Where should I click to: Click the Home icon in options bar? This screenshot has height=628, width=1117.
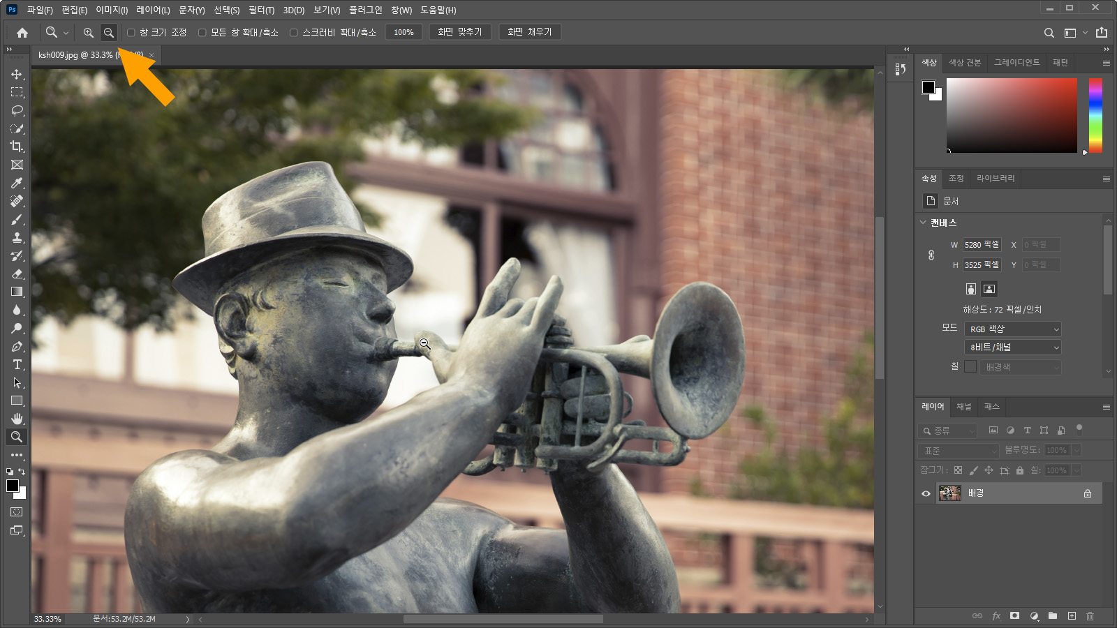tap(22, 32)
